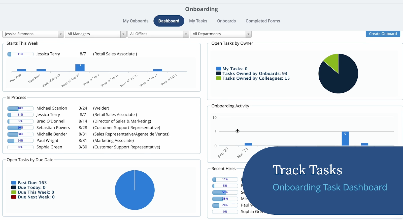Image resolution: width=403 pixels, height=220 pixels.
Task: Switch to the My Tasks tab
Action: [198, 21]
